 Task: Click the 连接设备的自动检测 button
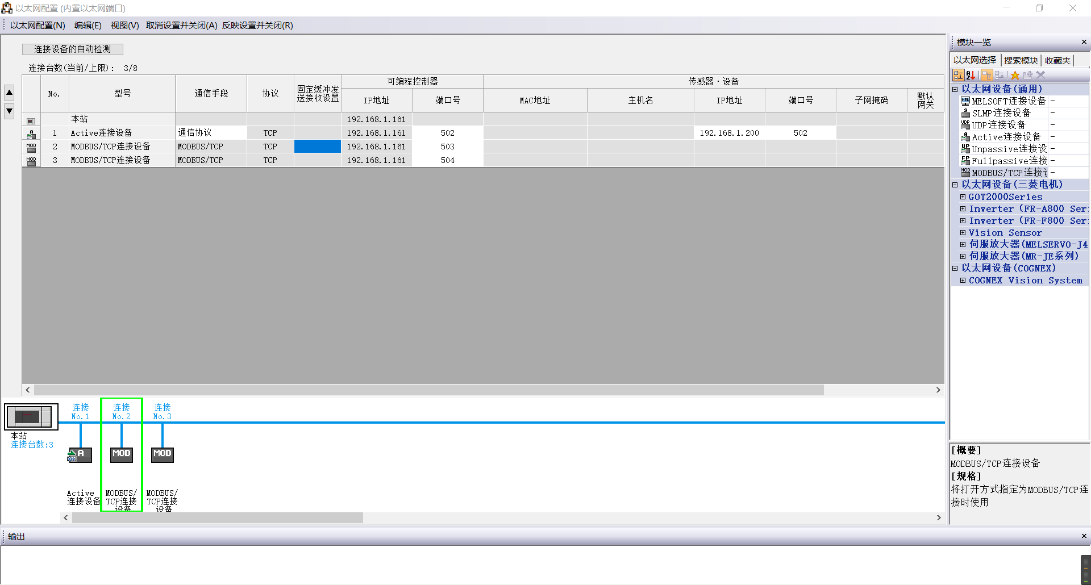(73, 49)
